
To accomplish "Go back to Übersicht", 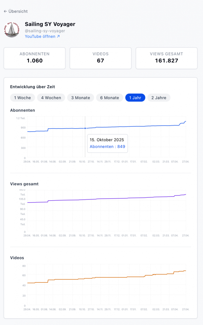I will click(16, 11).
